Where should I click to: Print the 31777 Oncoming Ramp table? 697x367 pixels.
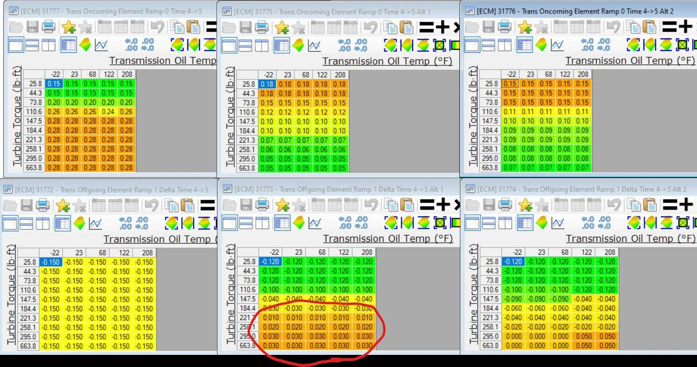[48, 27]
